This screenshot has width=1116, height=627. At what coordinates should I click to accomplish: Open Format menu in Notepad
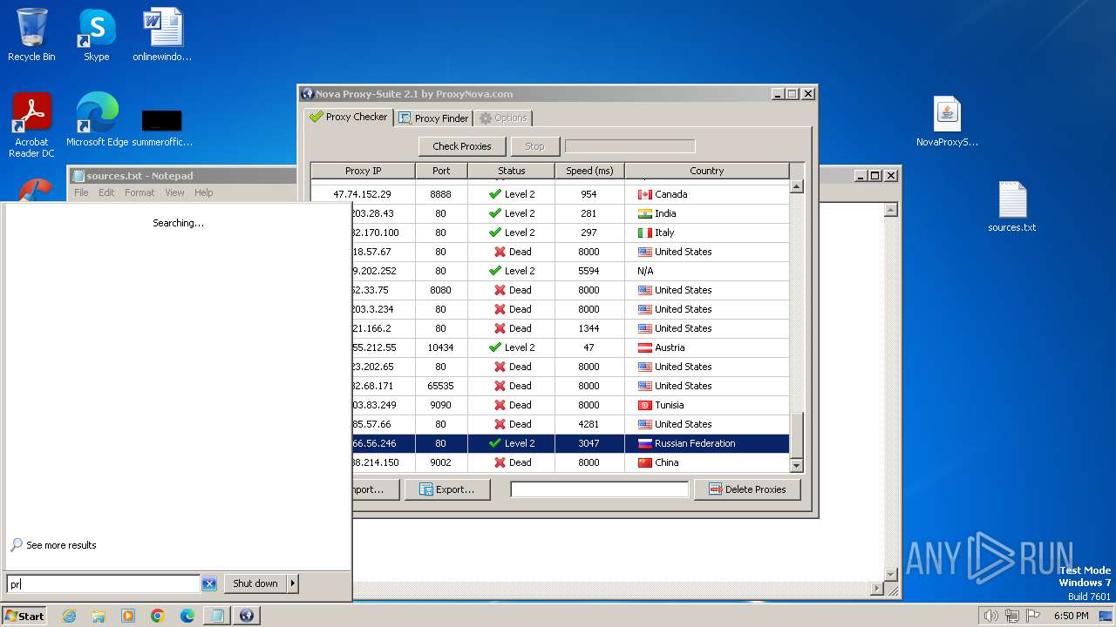pyautogui.click(x=139, y=192)
